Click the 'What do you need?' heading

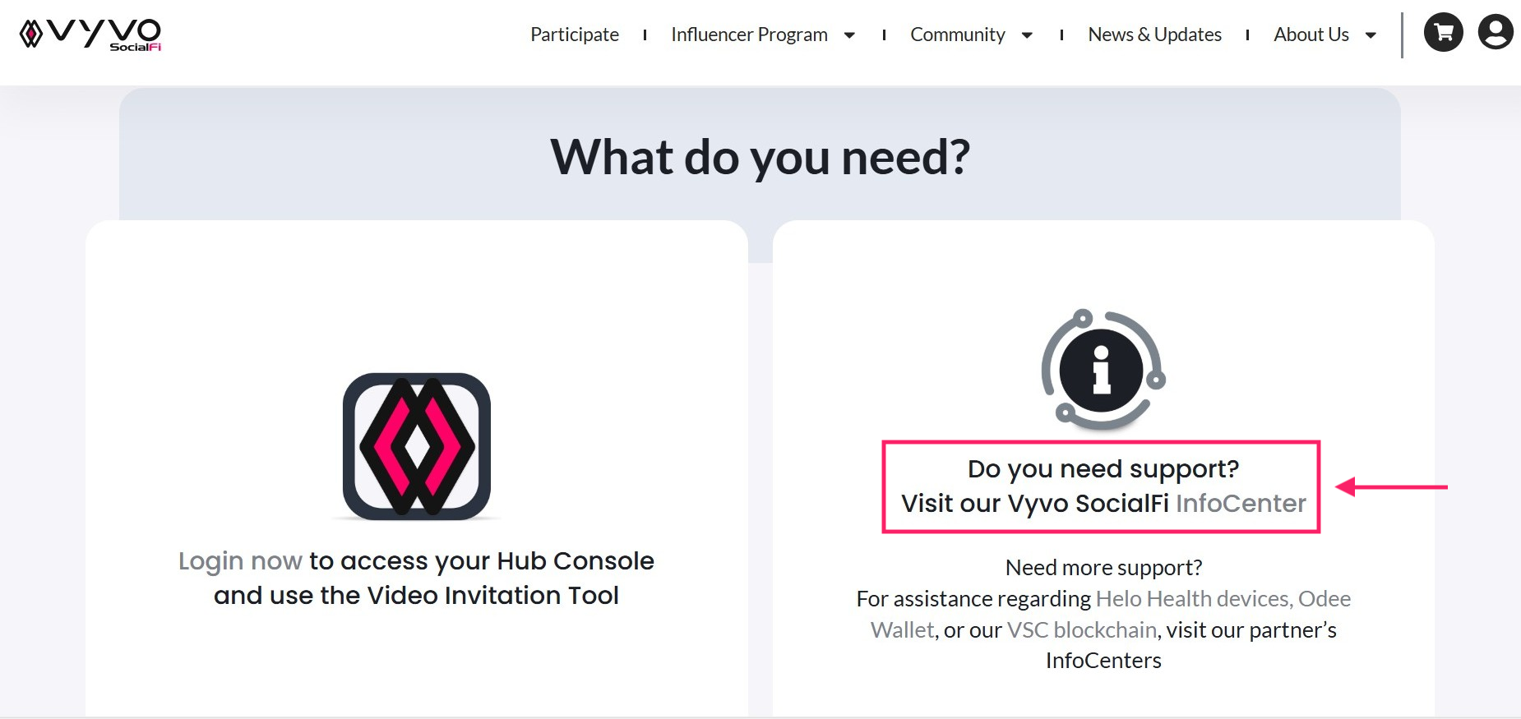click(x=760, y=157)
